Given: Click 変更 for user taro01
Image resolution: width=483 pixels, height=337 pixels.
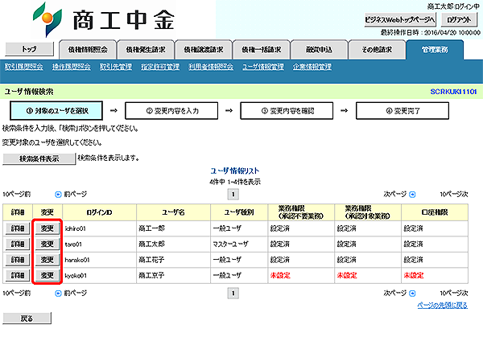Looking at the screenshot, I should click(x=47, y=244).
